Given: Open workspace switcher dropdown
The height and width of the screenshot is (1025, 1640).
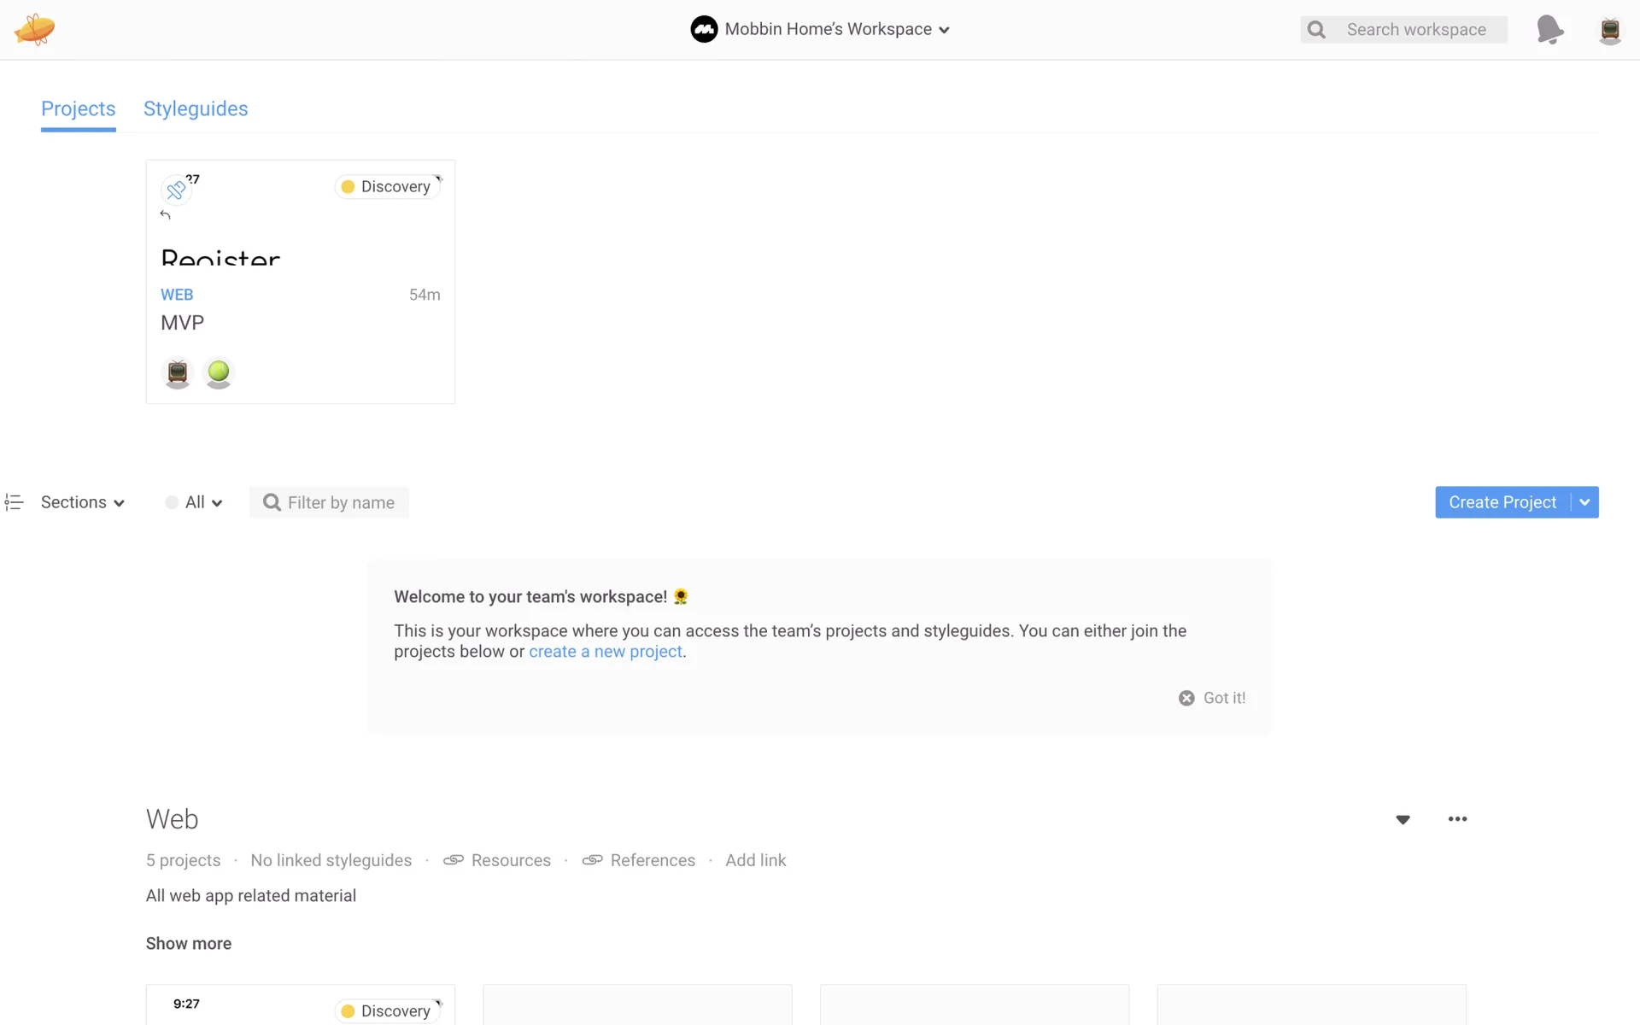Looking at the screenshot, I should (x=943, y=30).
